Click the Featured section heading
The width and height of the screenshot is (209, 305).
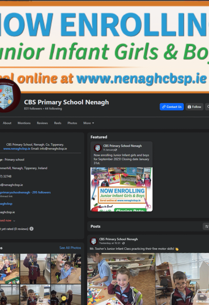pos(99,137)
